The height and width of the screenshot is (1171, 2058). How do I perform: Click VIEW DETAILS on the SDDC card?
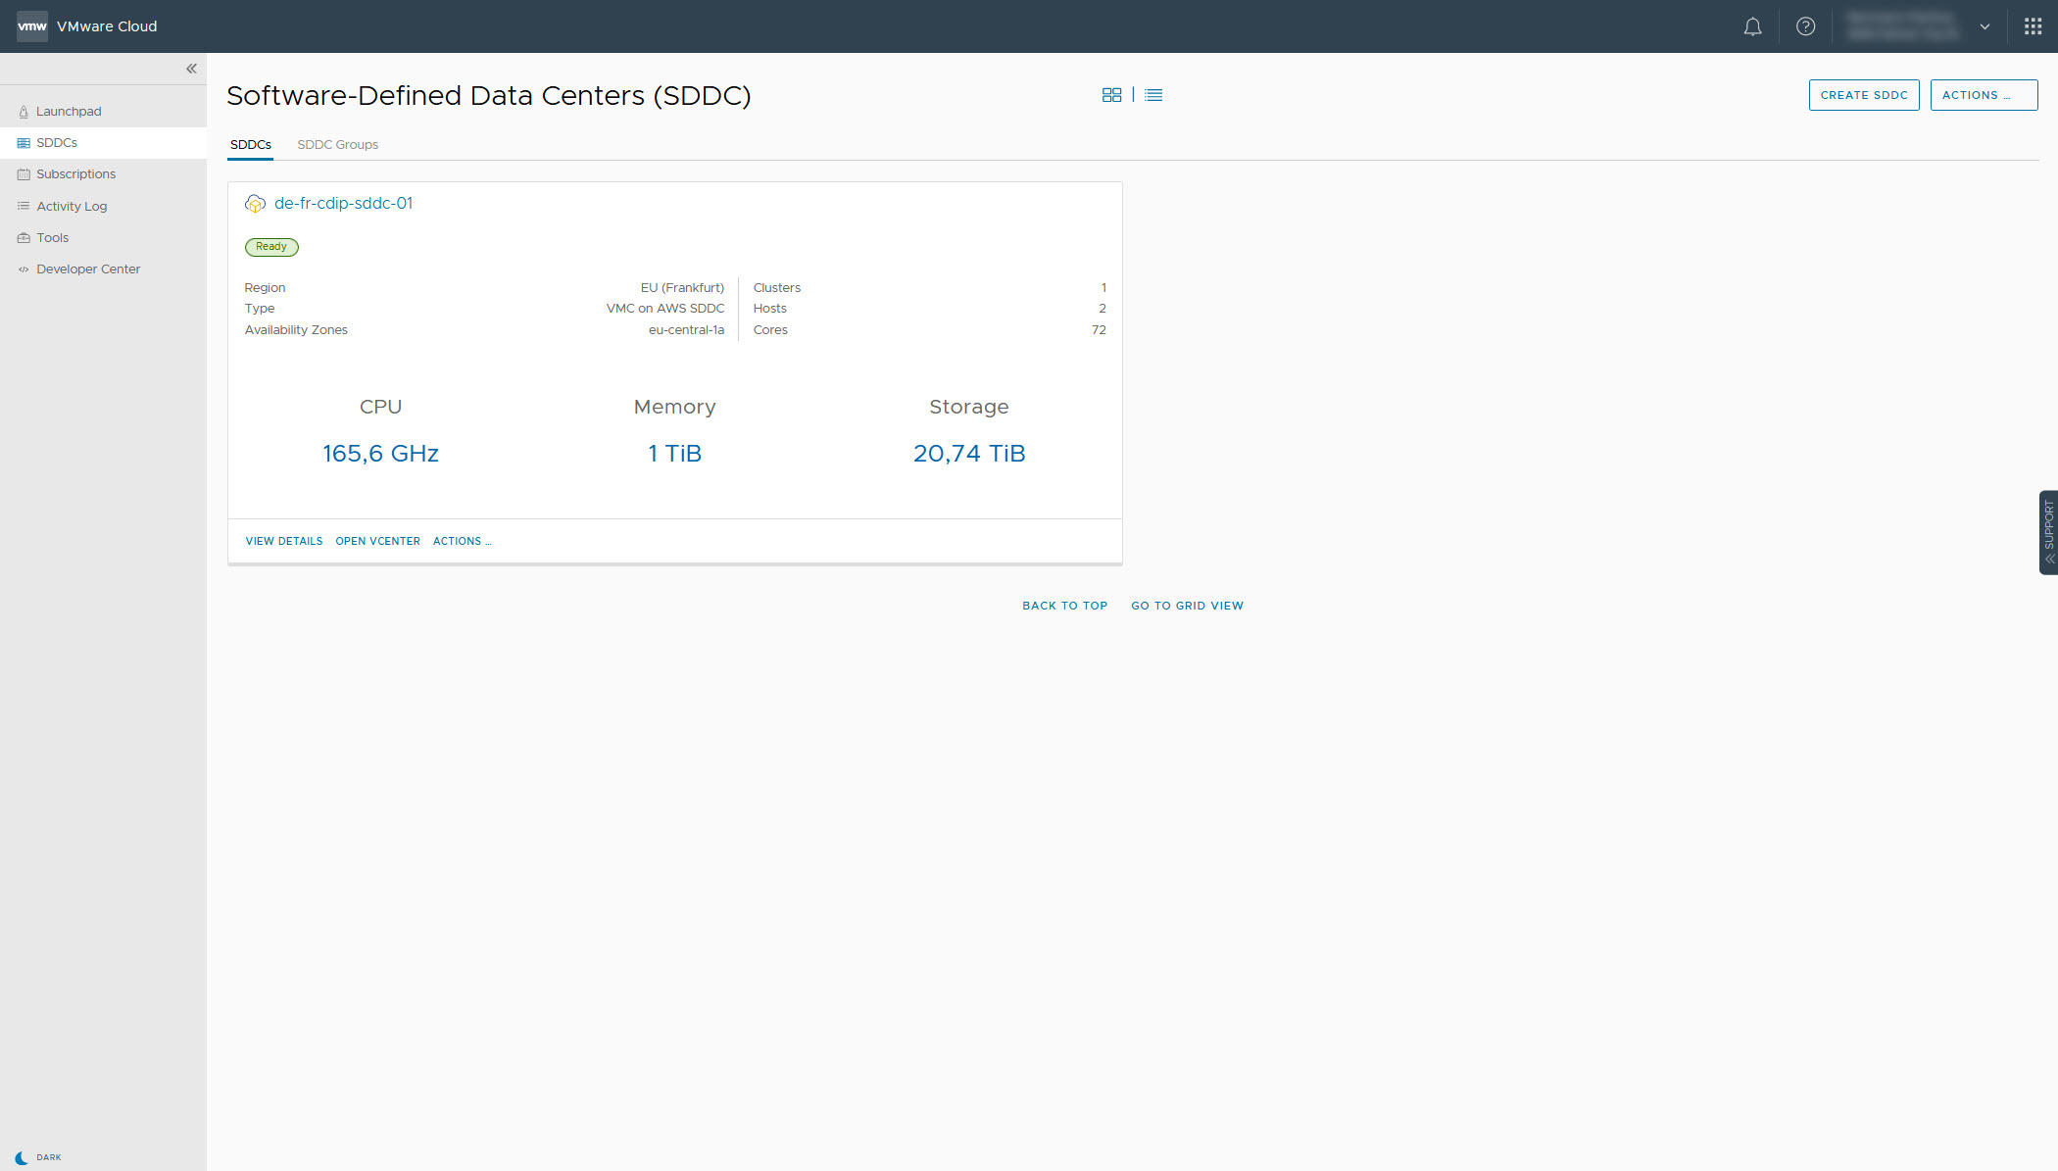point(284,541)
